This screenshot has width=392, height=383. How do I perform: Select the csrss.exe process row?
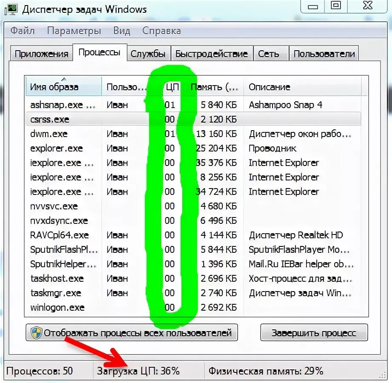(x=193, y=119)
